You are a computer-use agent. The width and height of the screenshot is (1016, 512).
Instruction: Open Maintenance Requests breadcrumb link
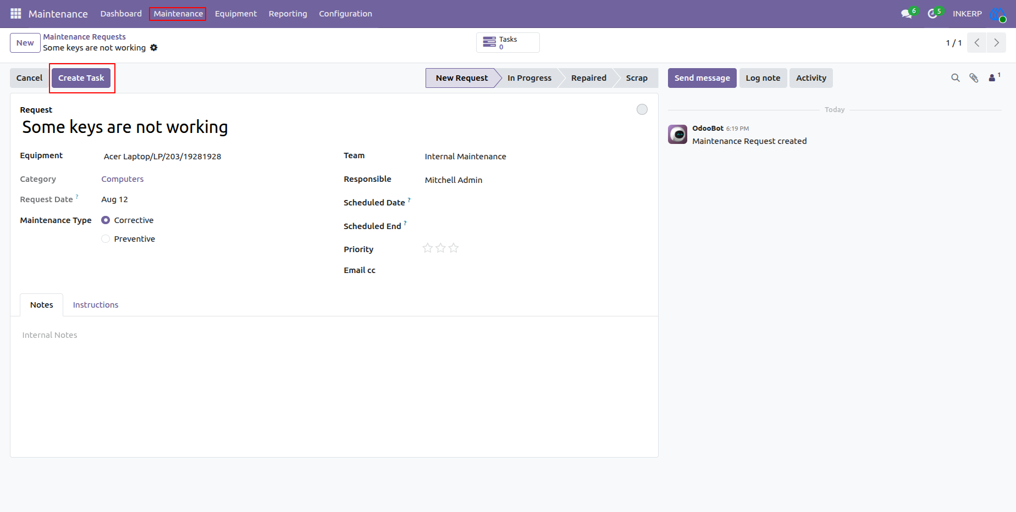click(85, 37)
